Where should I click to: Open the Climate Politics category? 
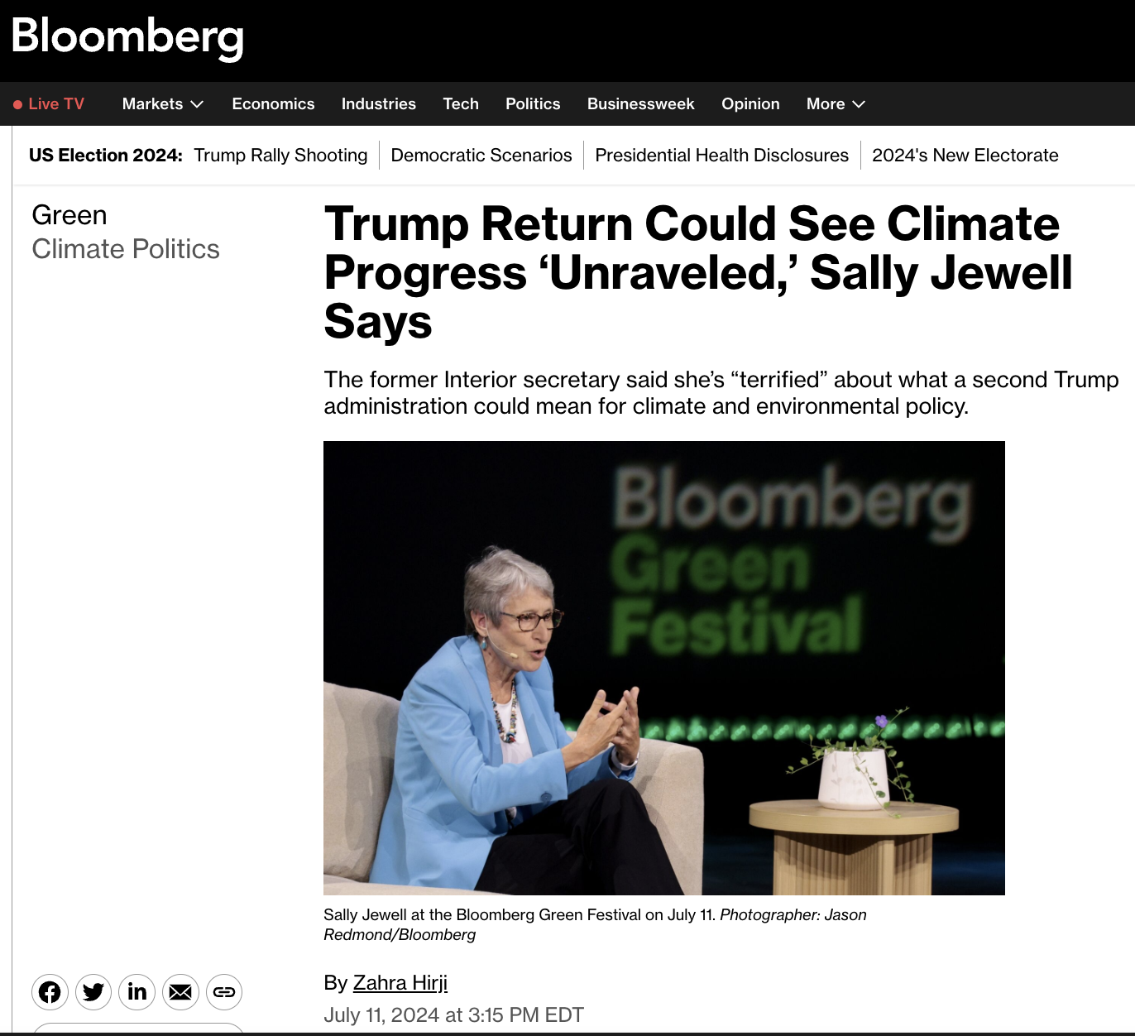pos(126,249)
